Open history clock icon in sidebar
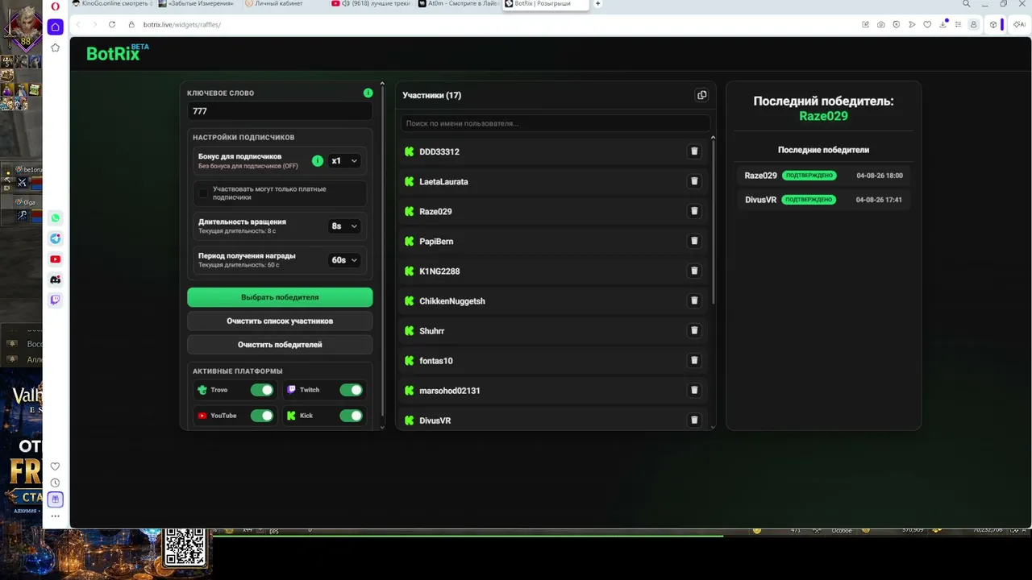Image resolution: width=1032 pixels, height=580 pixels. click(55, 483)
